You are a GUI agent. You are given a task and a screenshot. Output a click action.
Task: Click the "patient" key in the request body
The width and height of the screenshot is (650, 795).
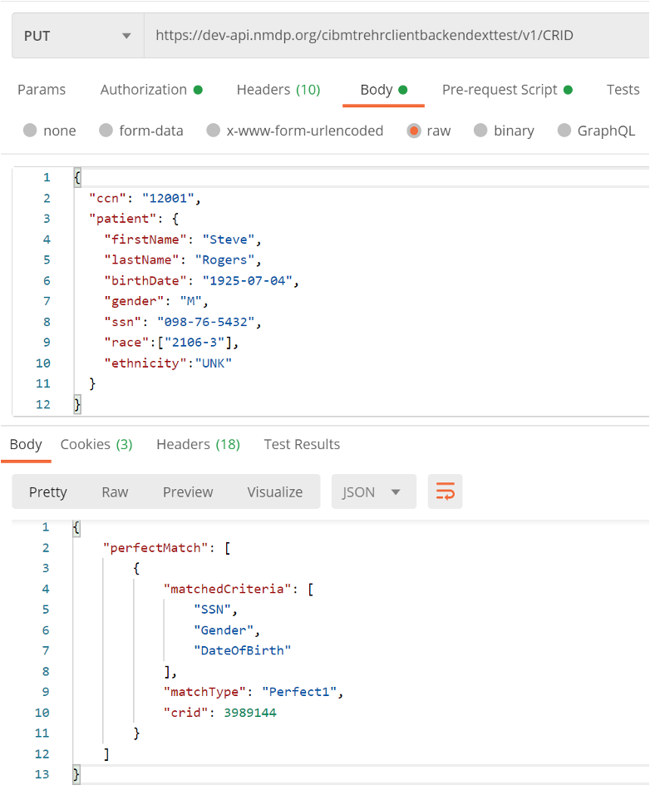point(123,219)
